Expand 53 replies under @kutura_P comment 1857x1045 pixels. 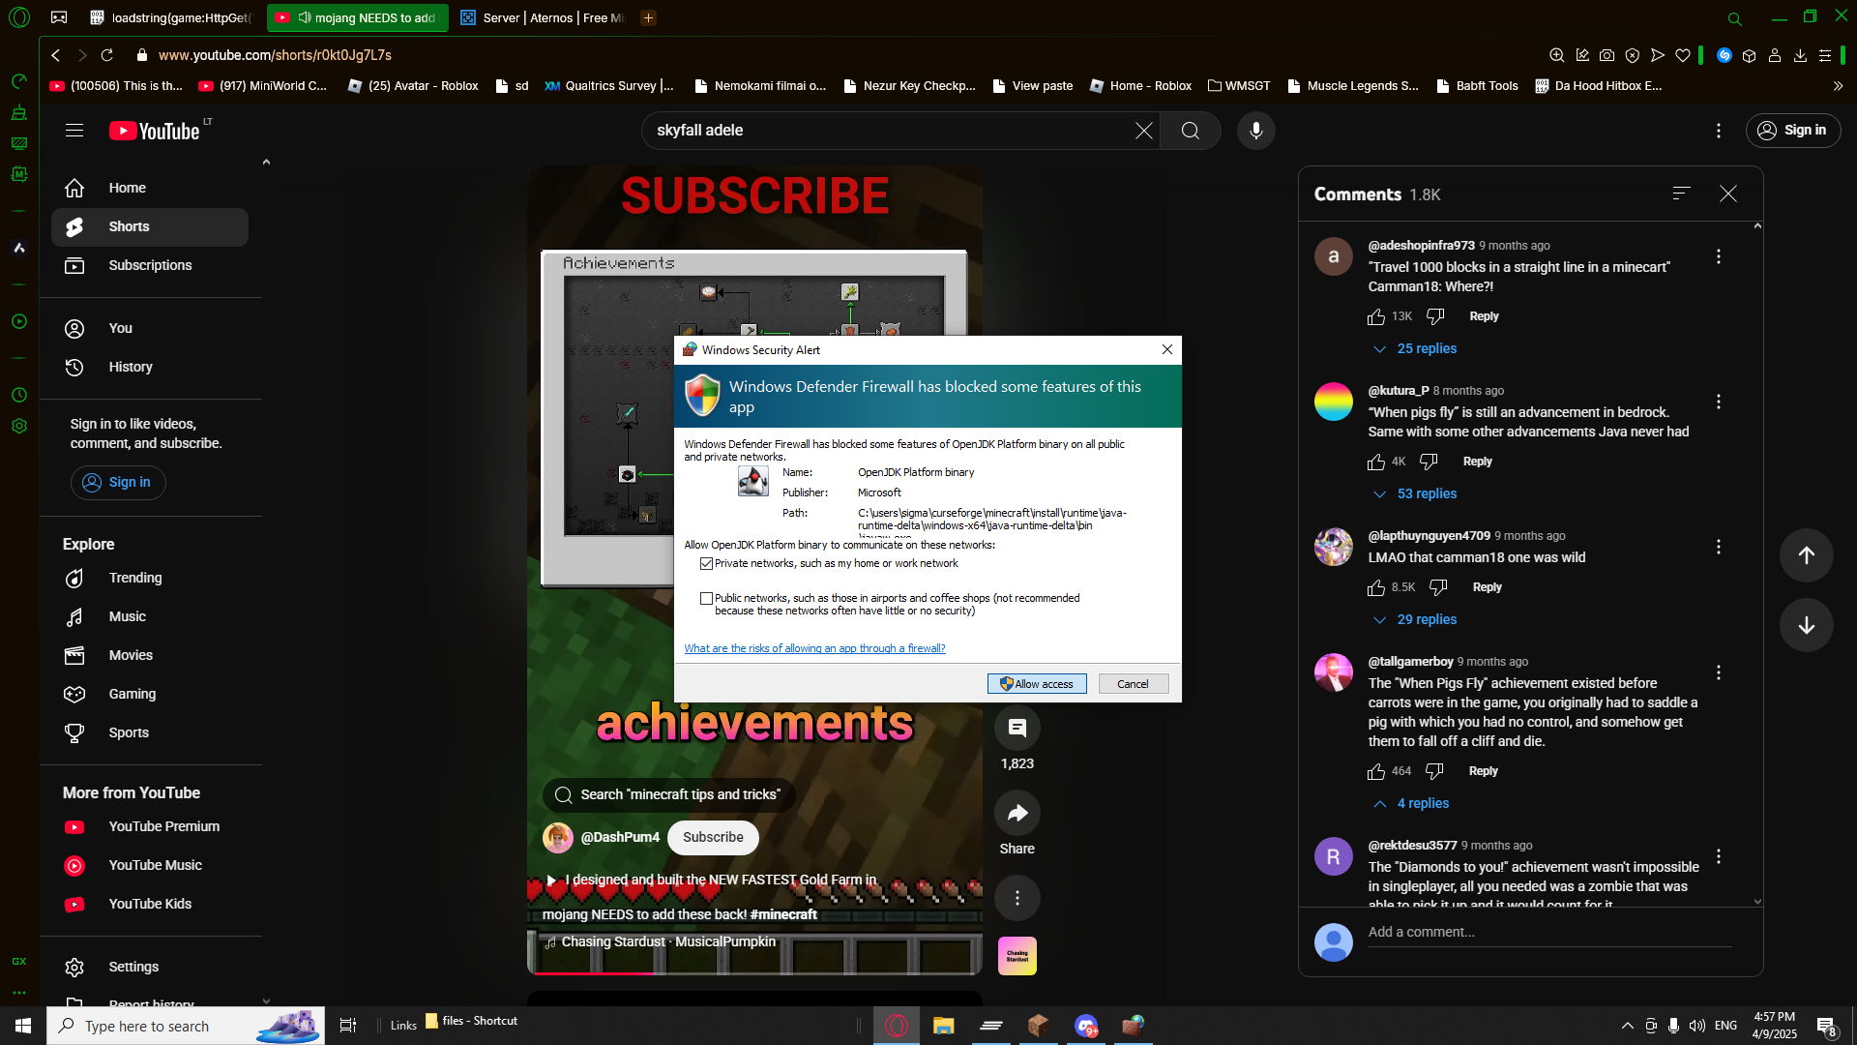[1415, 493]
